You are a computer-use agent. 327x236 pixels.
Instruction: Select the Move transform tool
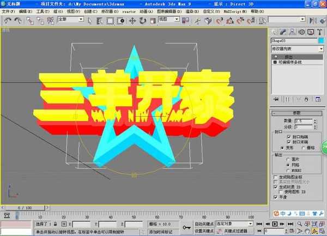pos(132,20)
